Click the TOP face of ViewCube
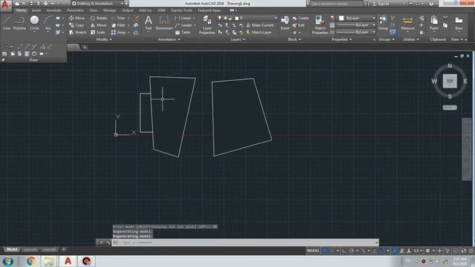 click(450, 81)
